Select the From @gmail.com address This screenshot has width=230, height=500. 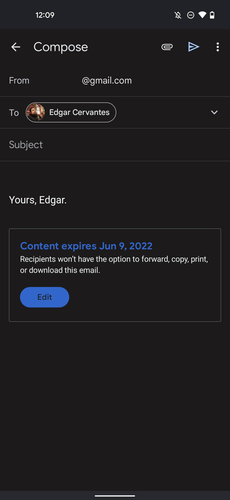point(106,80)
